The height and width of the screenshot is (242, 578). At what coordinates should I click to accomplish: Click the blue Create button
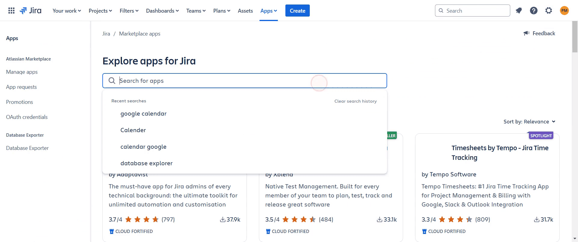[x=297, y=11]
